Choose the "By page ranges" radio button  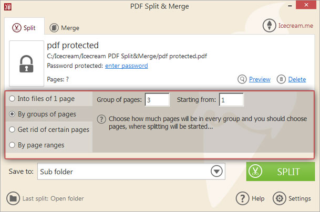tap(13, 145)
